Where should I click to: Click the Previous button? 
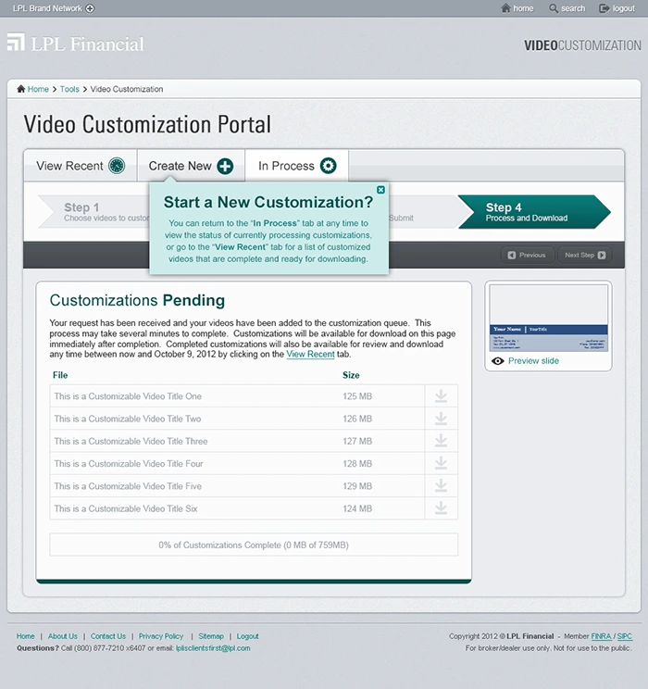(527, 255)
